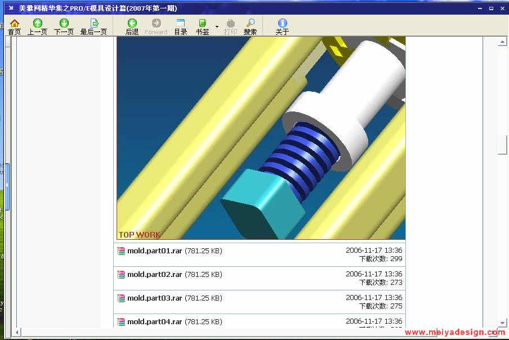Screen dimensions: 509x340
Task: Click the 3D mold model image
Action: pyautogui.click(x=261, y=138)
